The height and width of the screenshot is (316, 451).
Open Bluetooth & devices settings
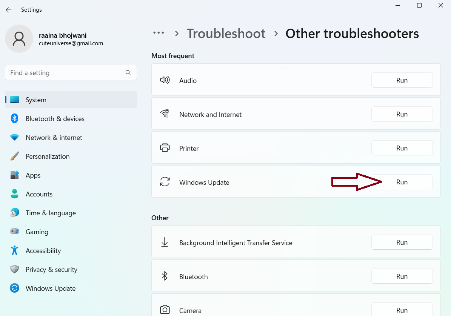[x=55, y=119]
